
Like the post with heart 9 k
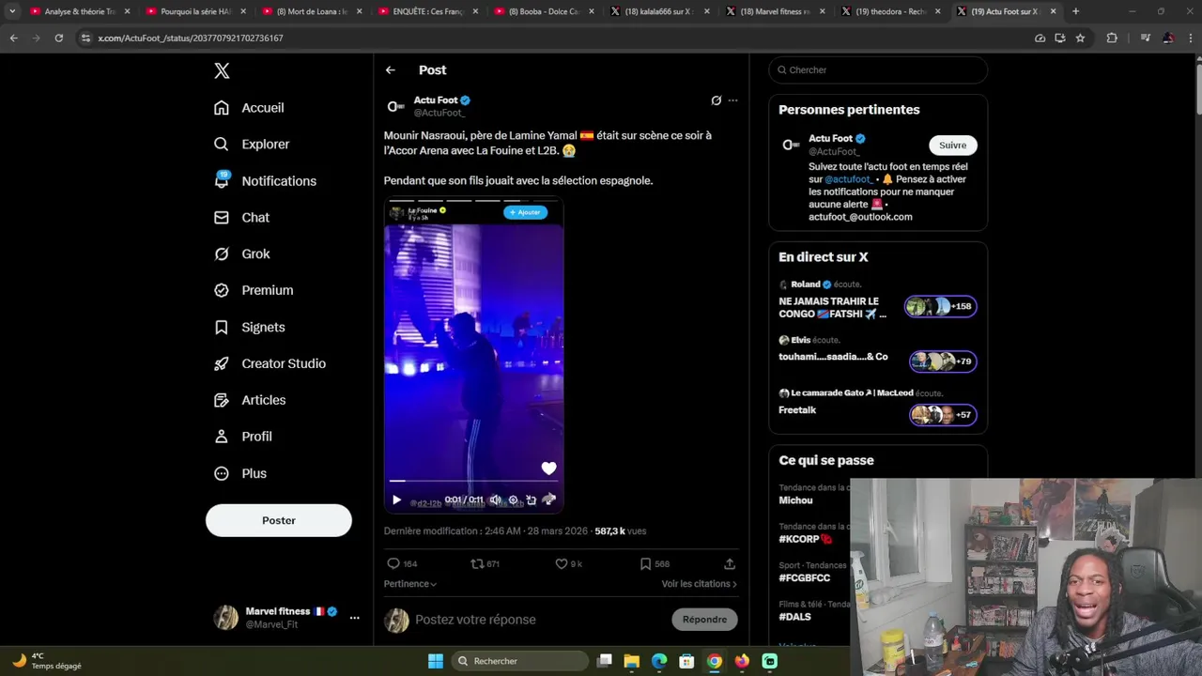click(569, 564)
